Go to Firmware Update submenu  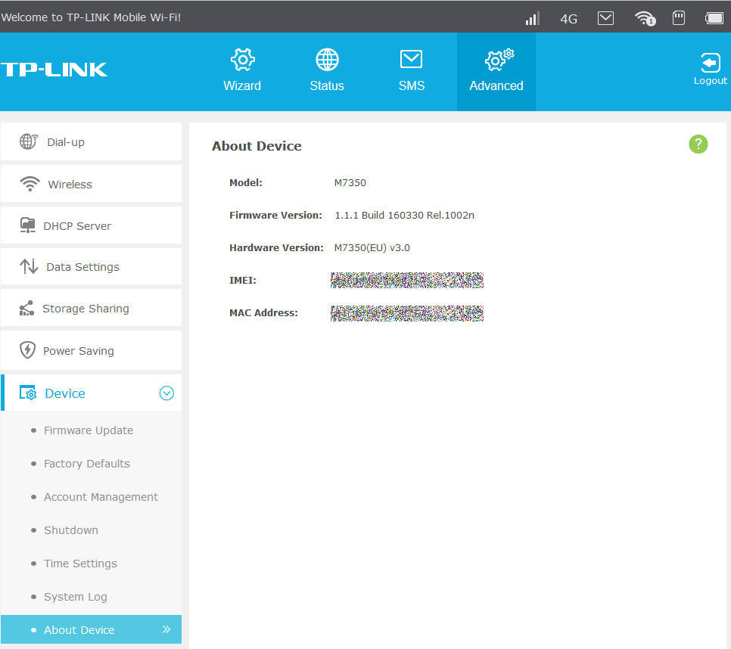pyautogui.click(x=88, y=430)
